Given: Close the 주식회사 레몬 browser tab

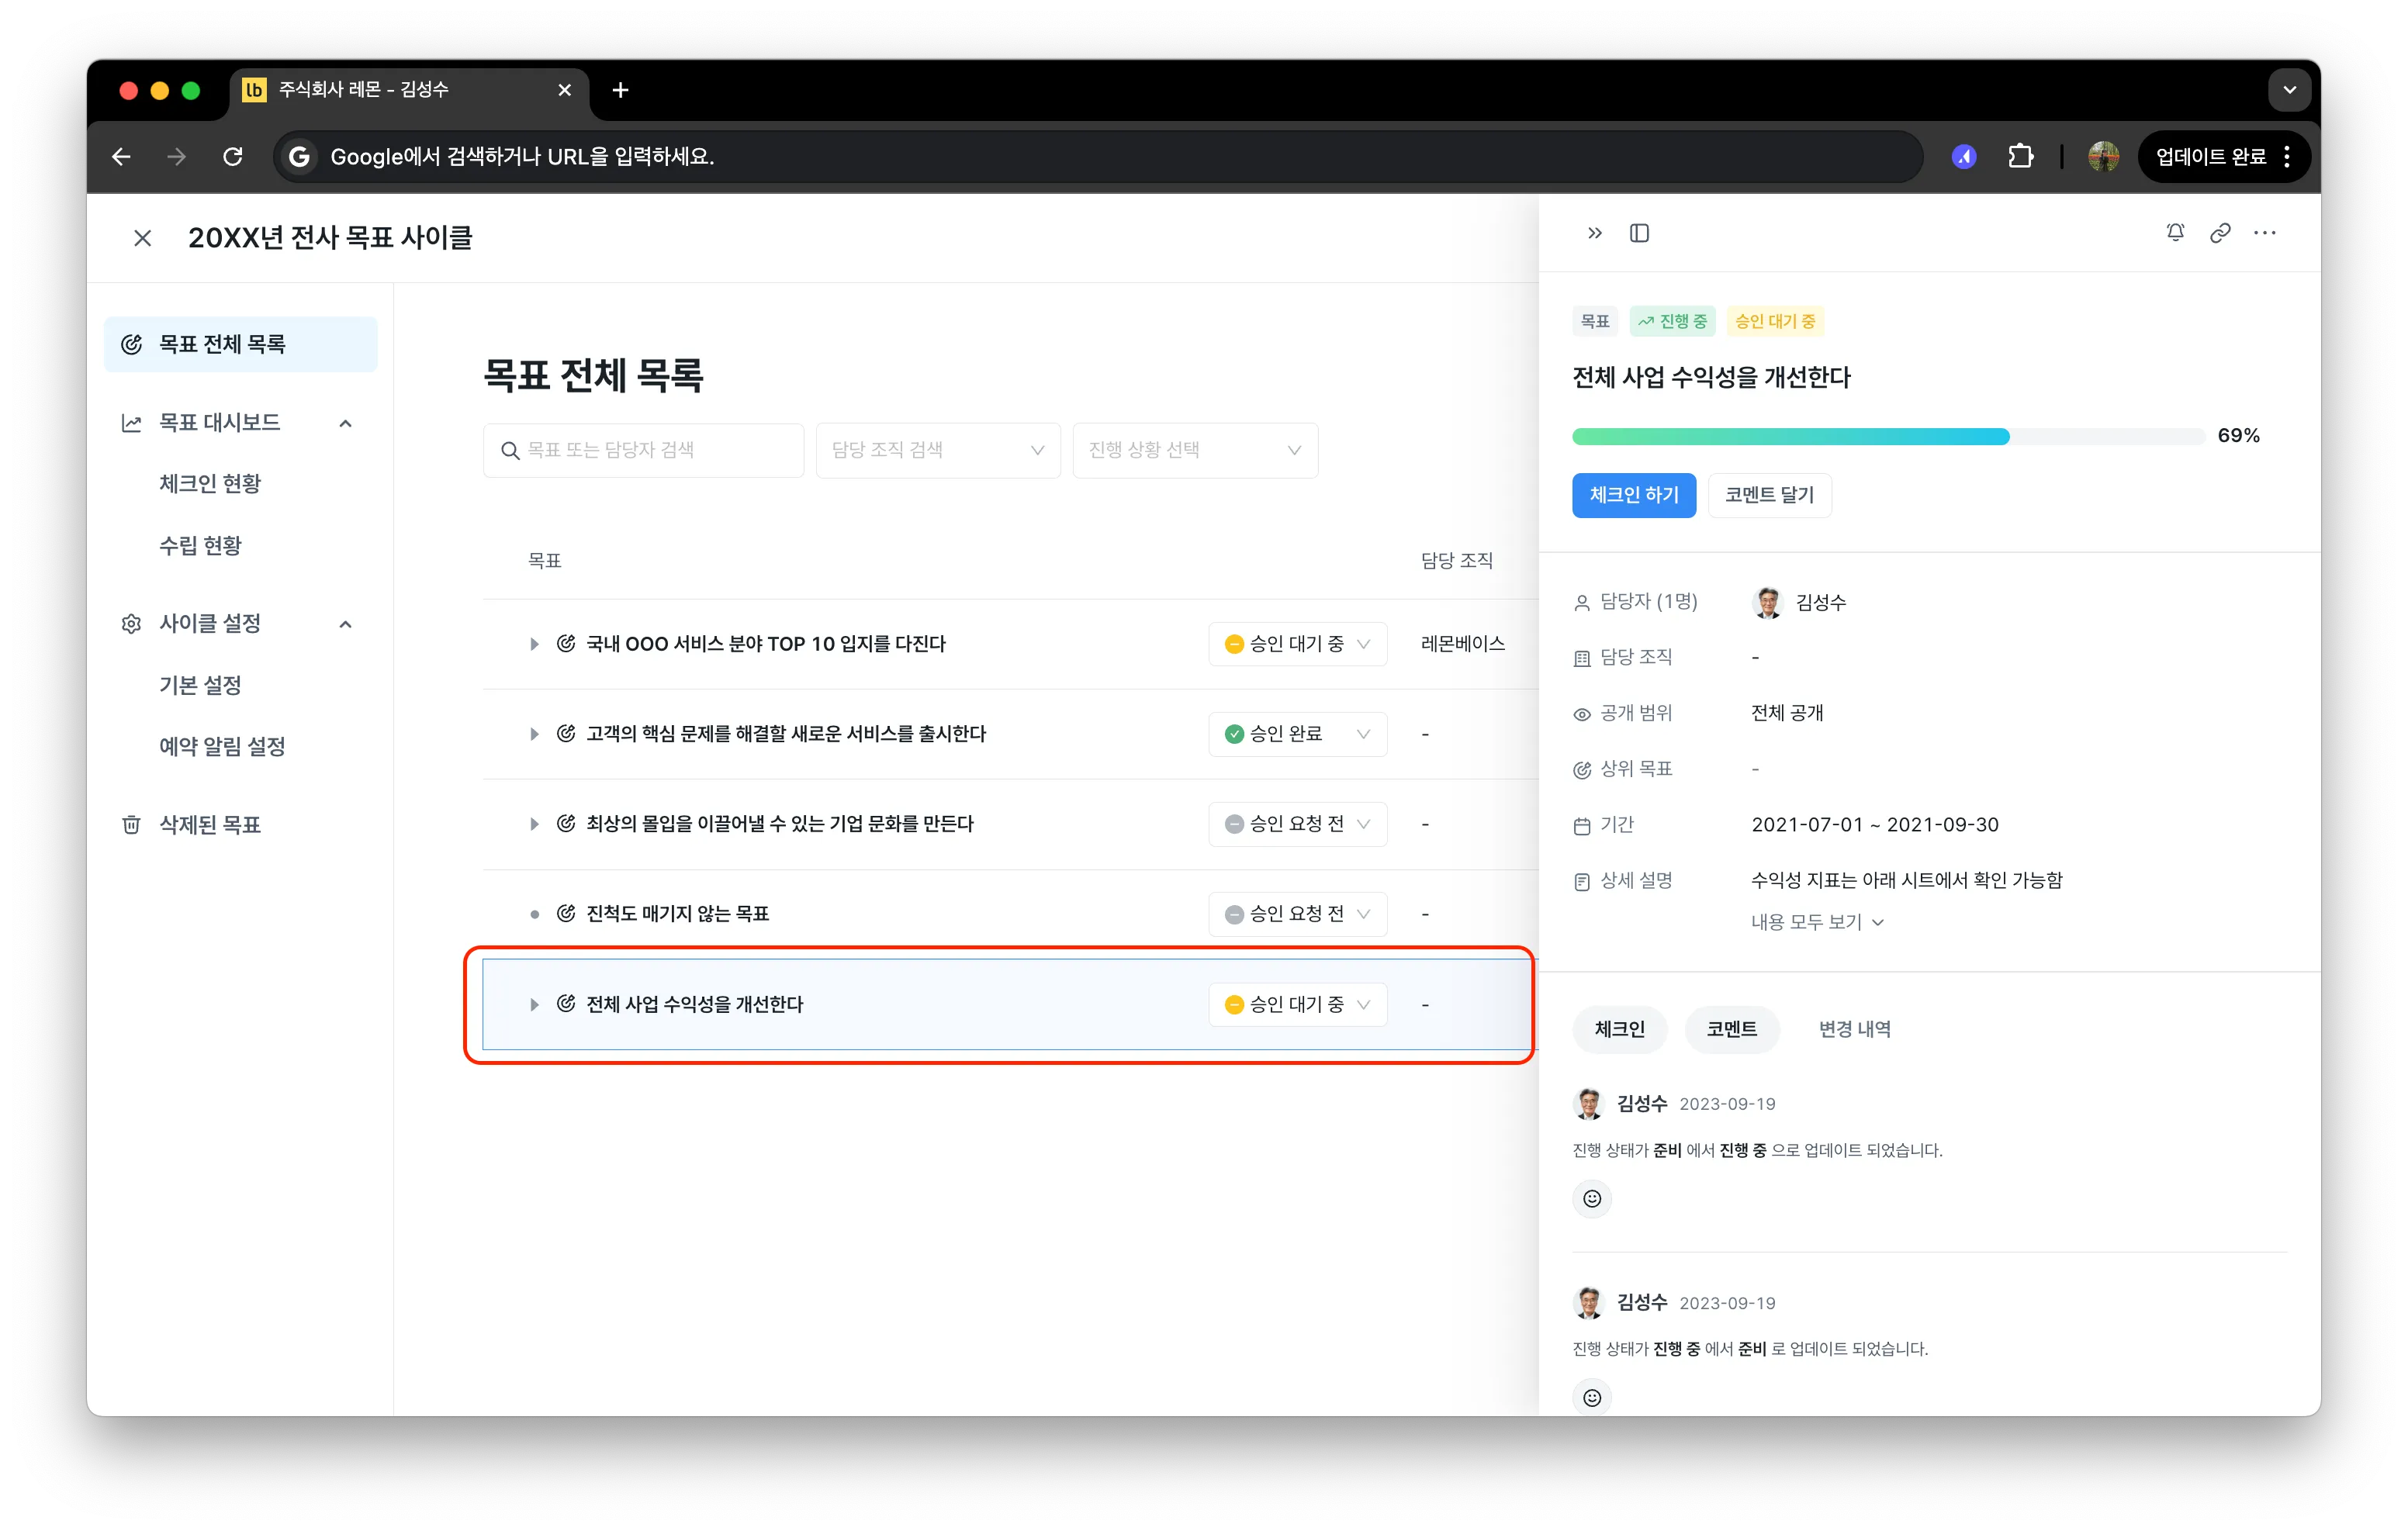Looking at the screenshot, I should tap(564, 90).
